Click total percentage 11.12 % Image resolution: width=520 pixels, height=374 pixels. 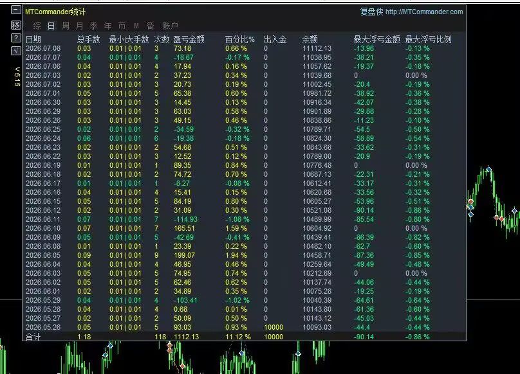(238, 337)
